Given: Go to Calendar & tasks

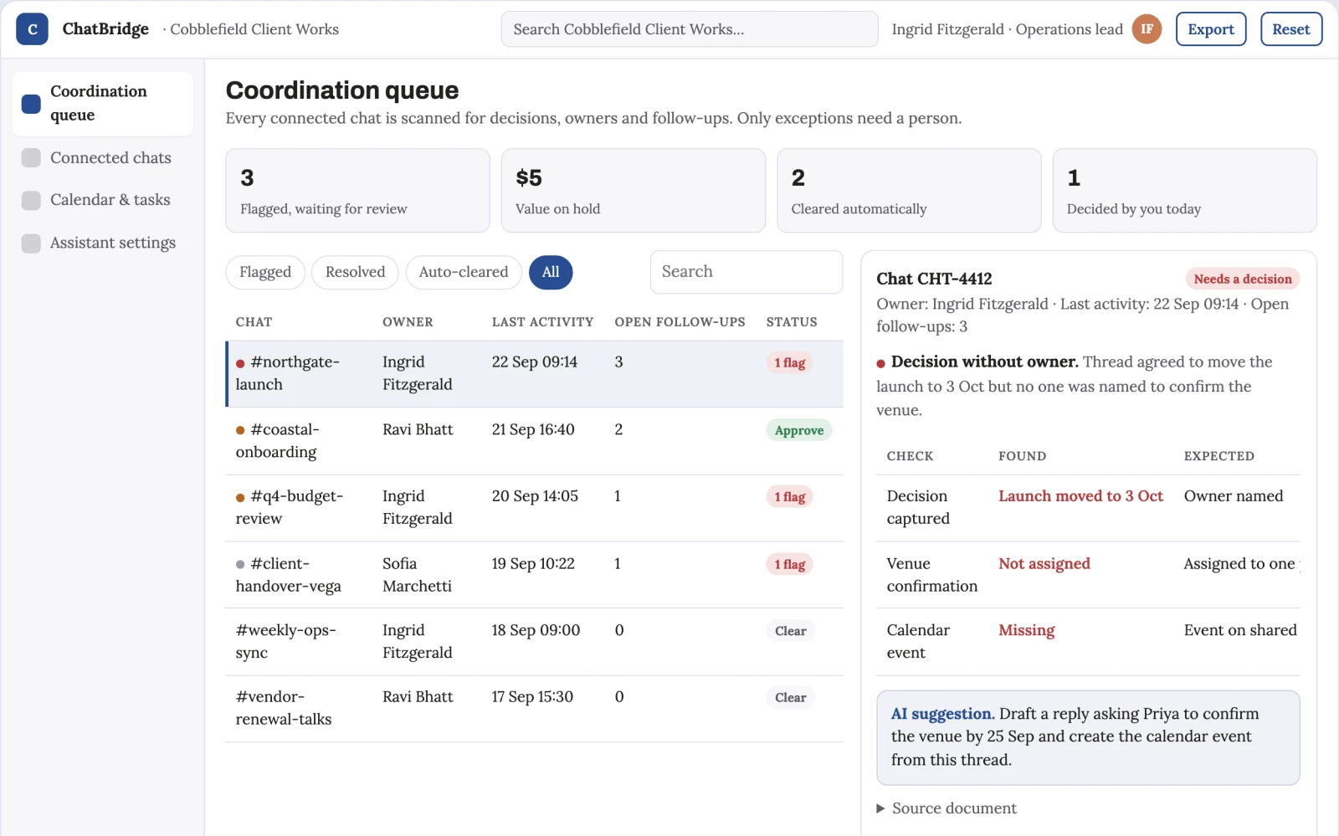Looking at the screenshot, I should tap(103, 200).
